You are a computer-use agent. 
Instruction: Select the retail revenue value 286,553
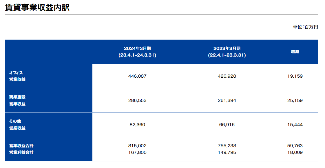137,100
